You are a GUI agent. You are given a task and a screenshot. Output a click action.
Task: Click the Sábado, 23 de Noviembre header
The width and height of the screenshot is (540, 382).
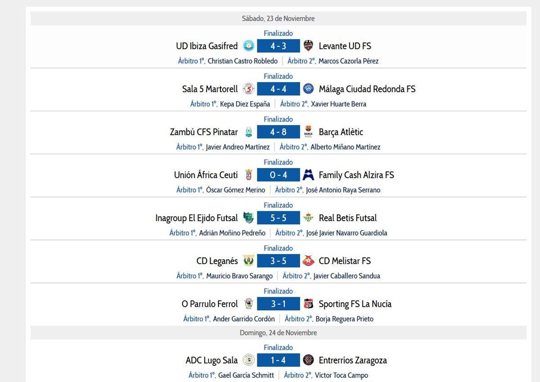click(278, 18)
